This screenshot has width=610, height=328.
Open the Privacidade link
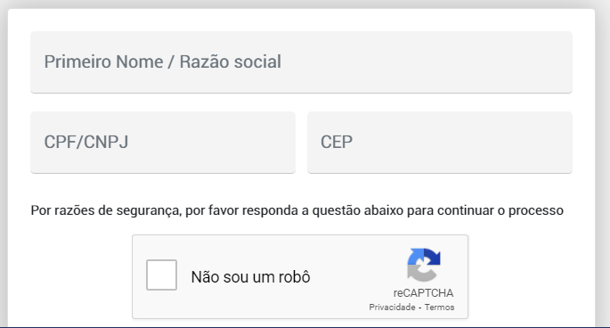pyautogui.click(x=392, y=307)
